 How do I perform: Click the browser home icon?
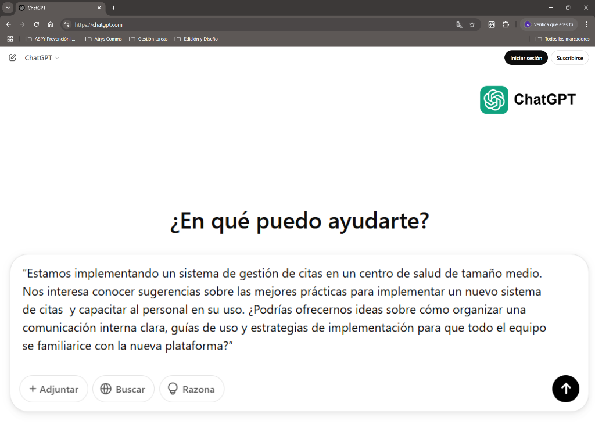pyautogui.click(x=51, y=24)
